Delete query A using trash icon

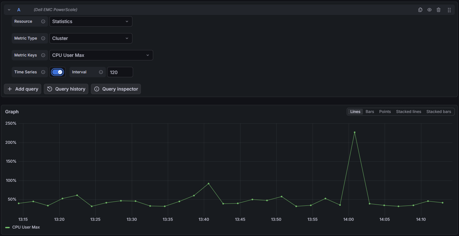click(x=439, y=10)
